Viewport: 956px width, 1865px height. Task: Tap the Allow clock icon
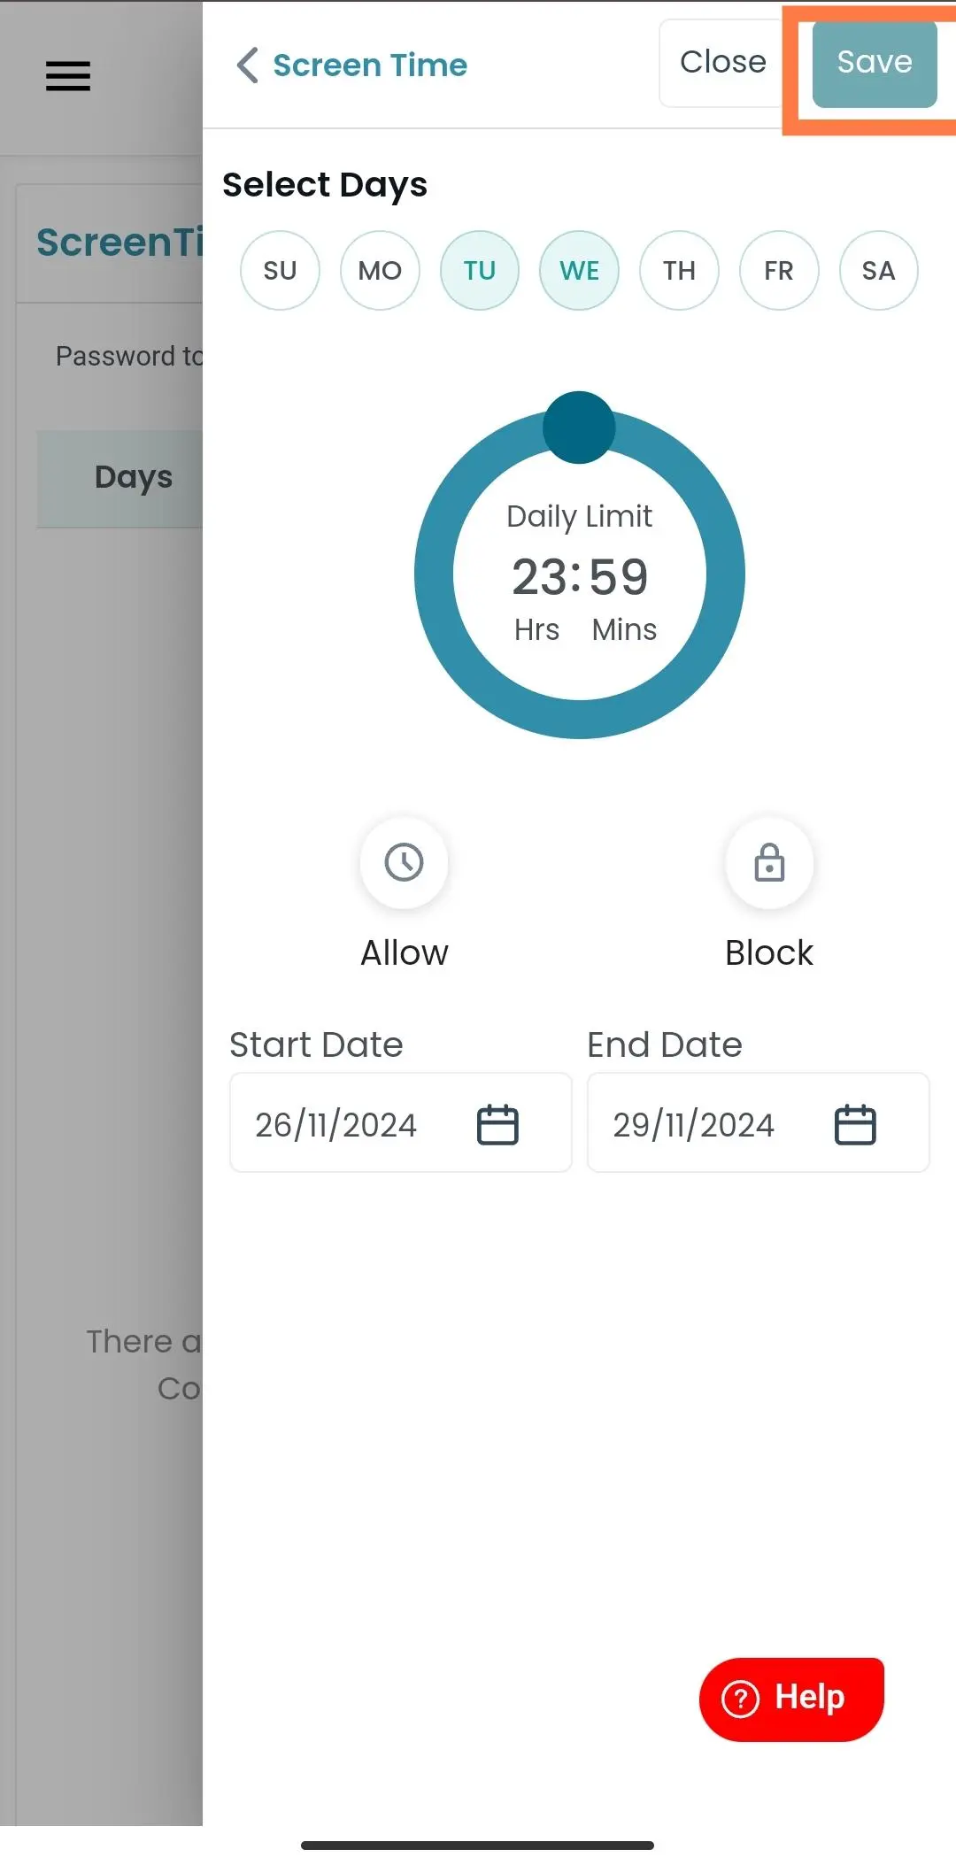(x=405, y=862)
